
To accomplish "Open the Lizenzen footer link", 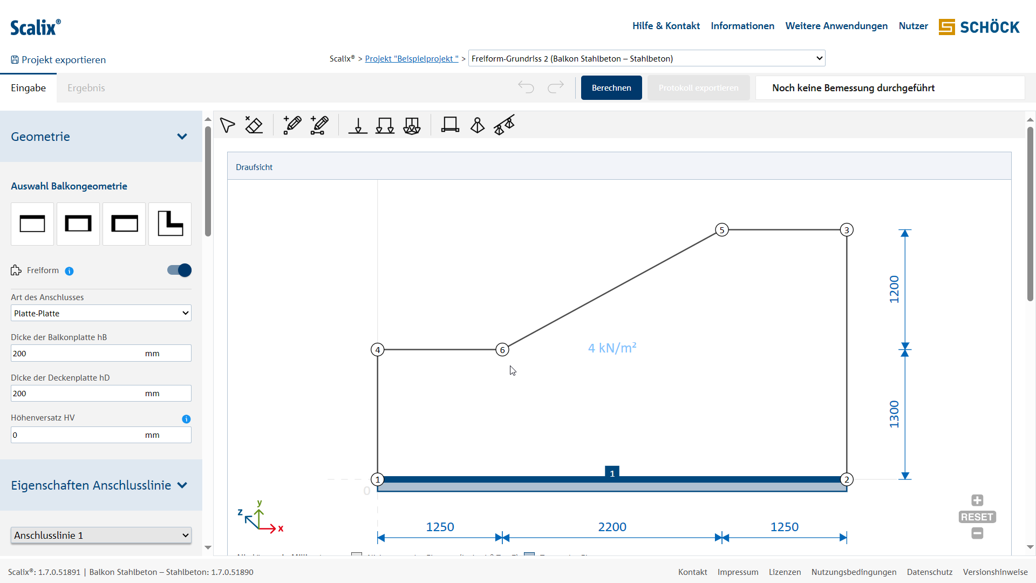I will 785,572.
